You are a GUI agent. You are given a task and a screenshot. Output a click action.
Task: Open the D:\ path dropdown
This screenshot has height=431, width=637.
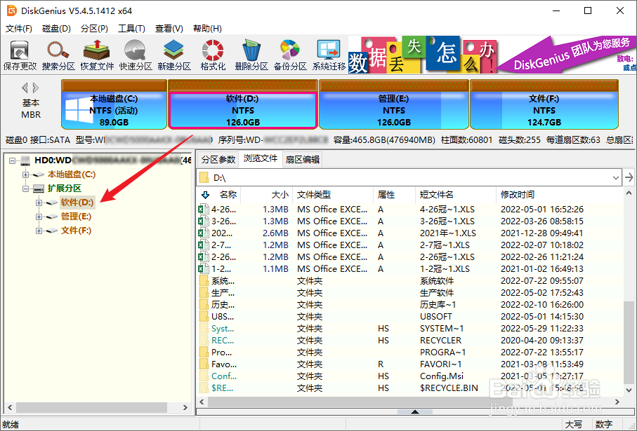615,177
